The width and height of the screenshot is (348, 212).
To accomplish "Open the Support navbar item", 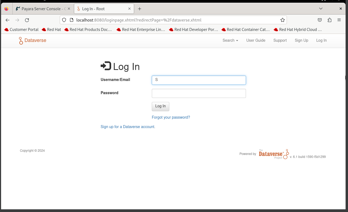I will [280, 40].
